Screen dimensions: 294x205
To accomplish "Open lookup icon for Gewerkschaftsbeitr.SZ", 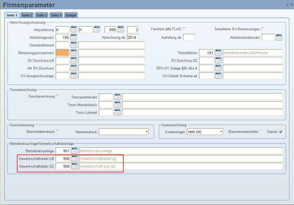I will point(74,166).
